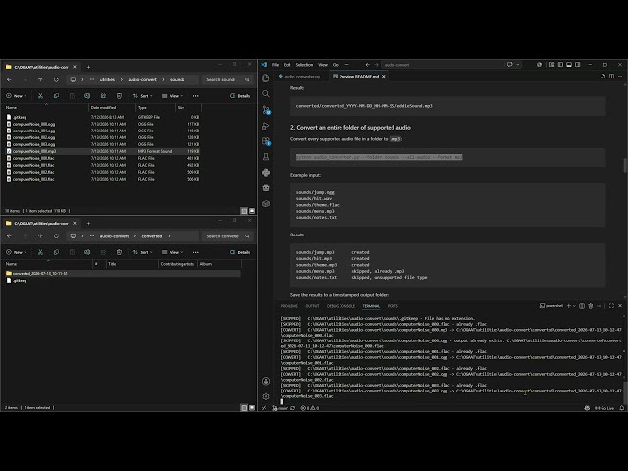Open New dropdown in converted Explorer window
628x471 pixels.
coord(16,252)
